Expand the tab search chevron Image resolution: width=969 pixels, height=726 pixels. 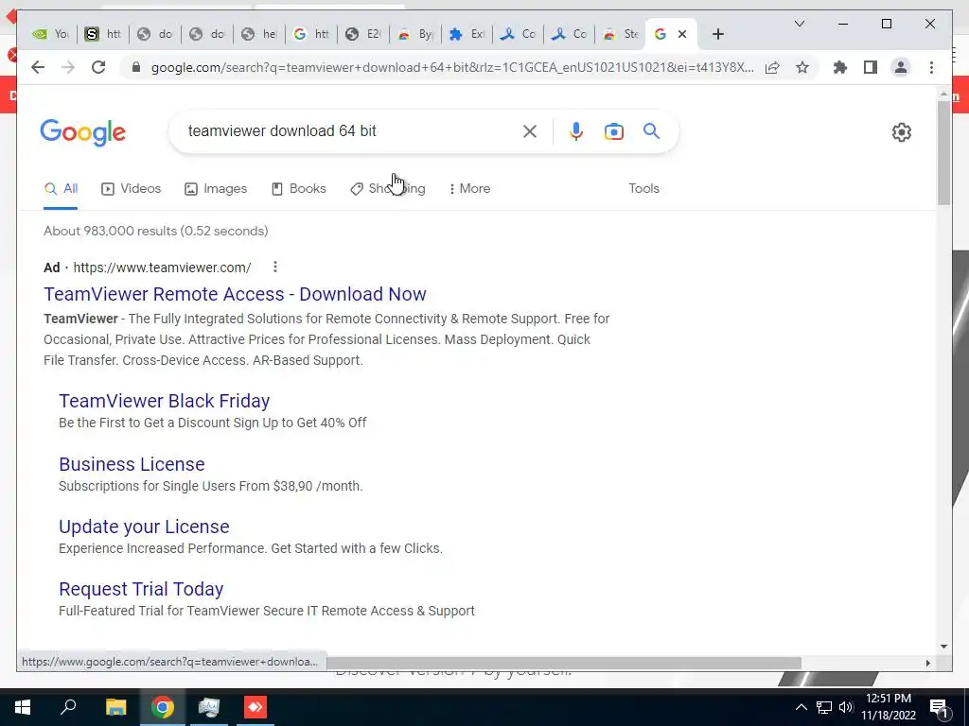pos(799,24)
